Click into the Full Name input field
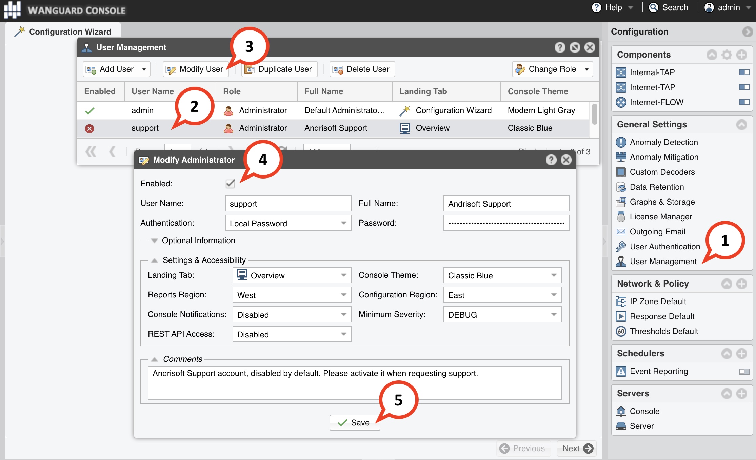 click(506, 204)
